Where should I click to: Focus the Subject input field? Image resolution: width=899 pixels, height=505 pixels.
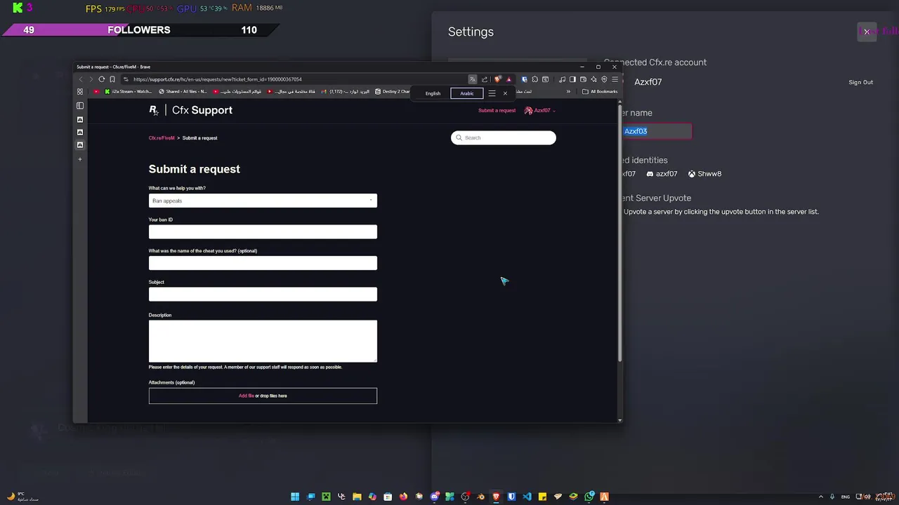tap(263, 294)
